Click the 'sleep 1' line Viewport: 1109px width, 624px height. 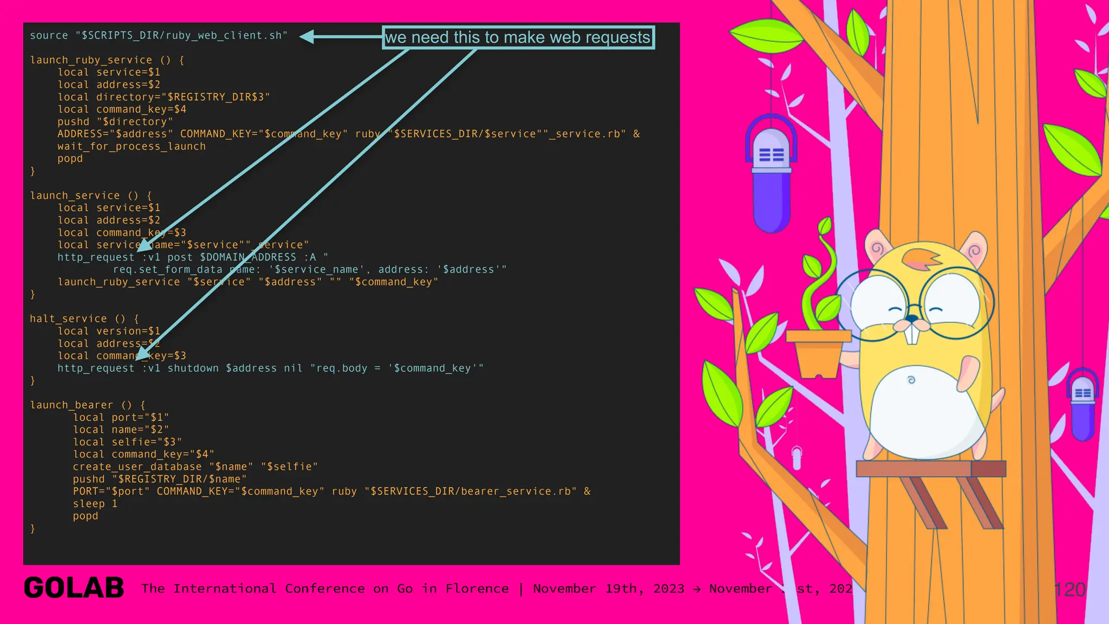pyautogui.click(x=95, y=504)
